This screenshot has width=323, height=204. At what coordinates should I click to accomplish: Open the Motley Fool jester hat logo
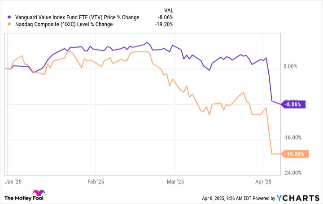click(x=39, y=193)
